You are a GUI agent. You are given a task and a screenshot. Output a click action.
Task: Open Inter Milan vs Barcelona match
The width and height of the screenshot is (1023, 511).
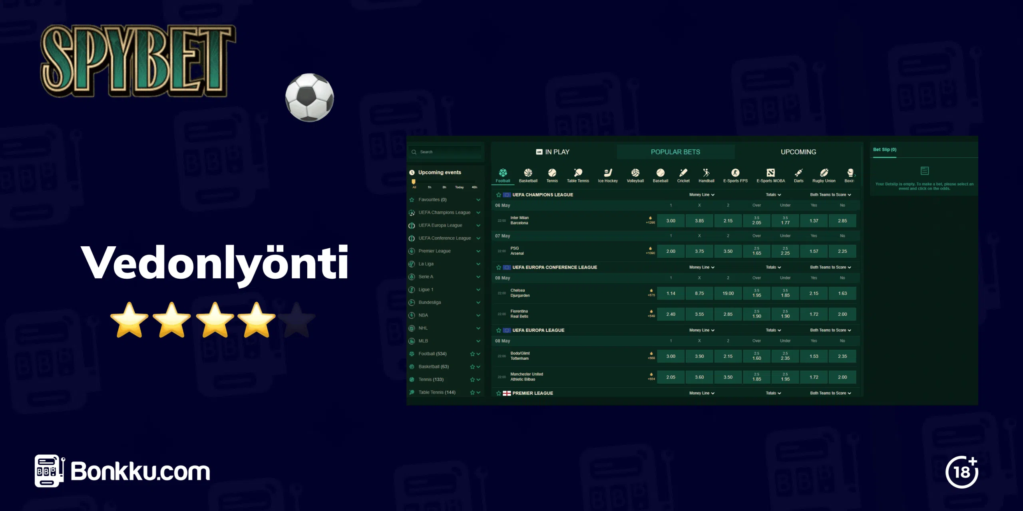[x=519, y=221]
